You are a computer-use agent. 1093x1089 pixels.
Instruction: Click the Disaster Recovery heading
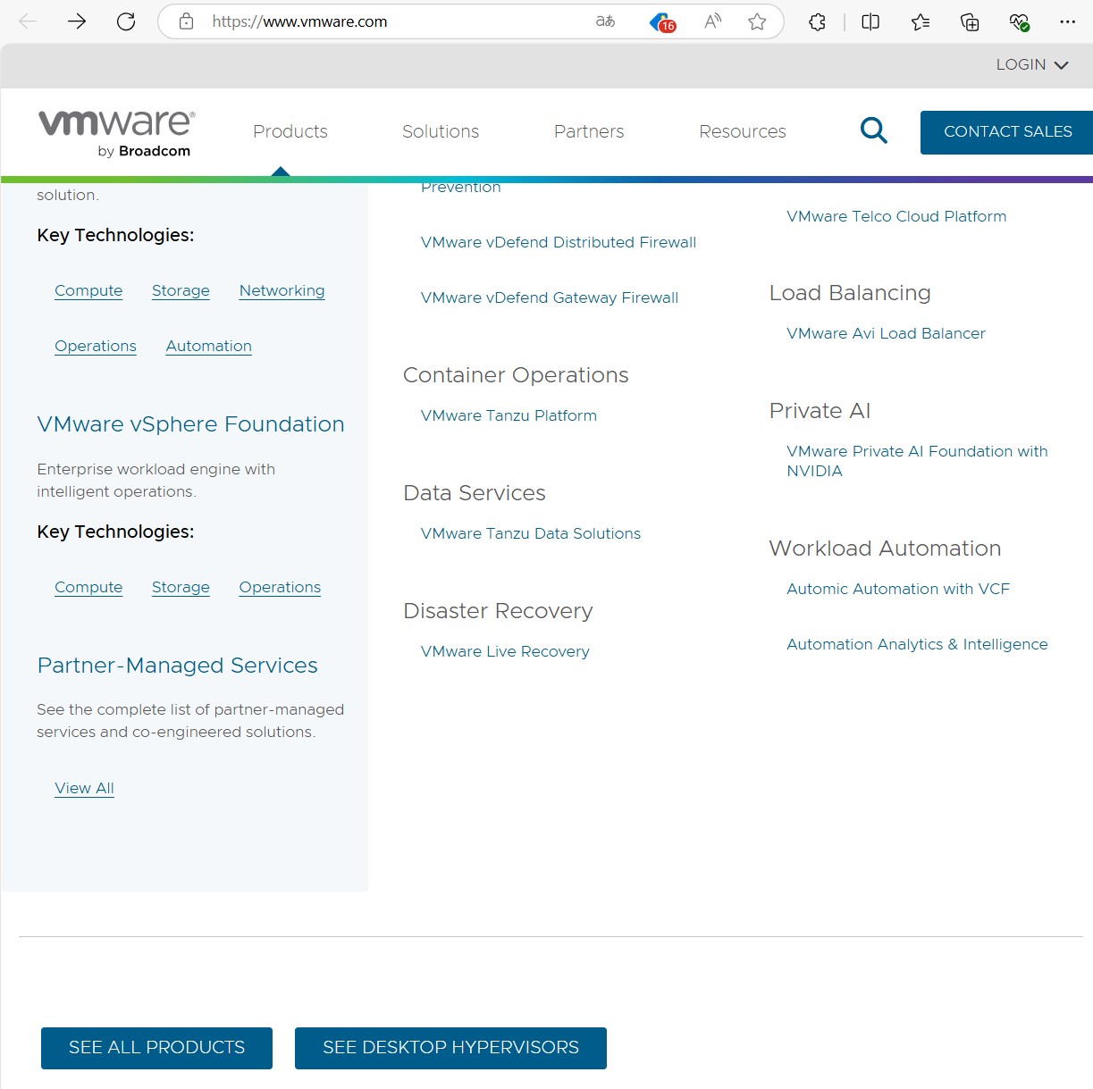coord(498,611)
